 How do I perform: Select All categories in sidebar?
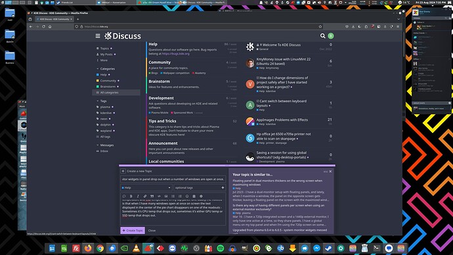coord(116,93)
